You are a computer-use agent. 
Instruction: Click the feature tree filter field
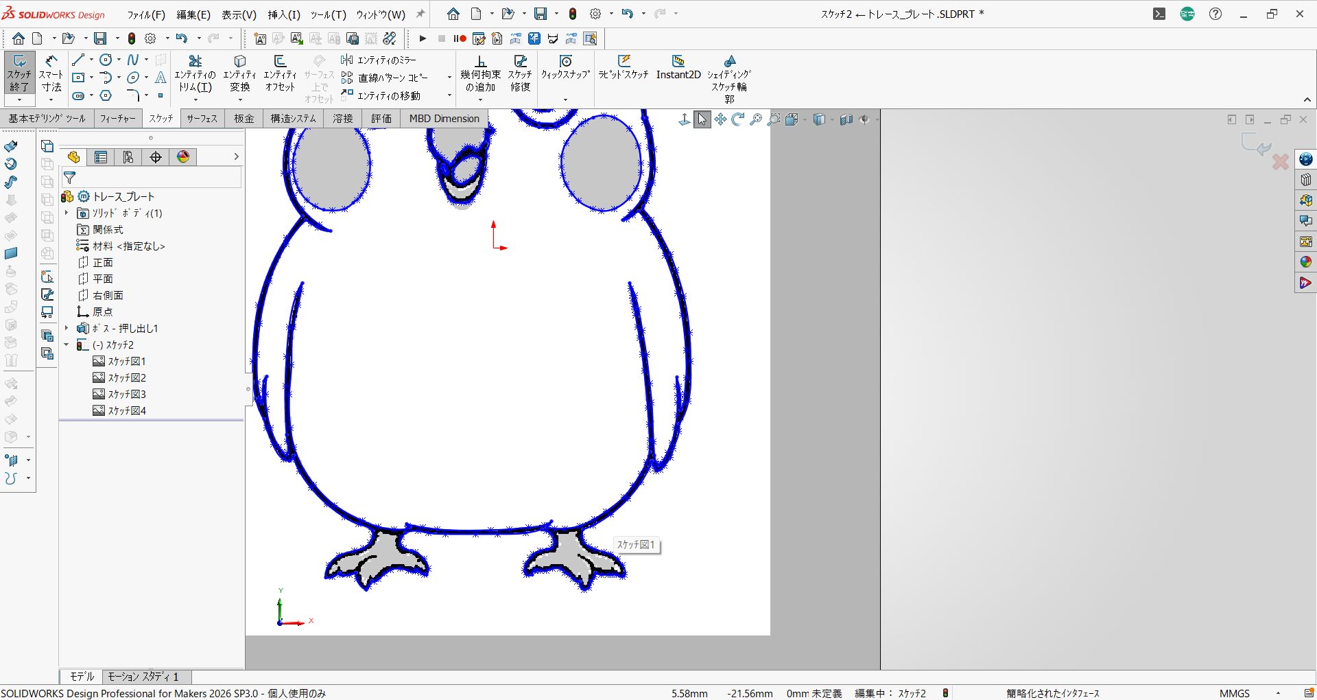[x=152, y=178]
